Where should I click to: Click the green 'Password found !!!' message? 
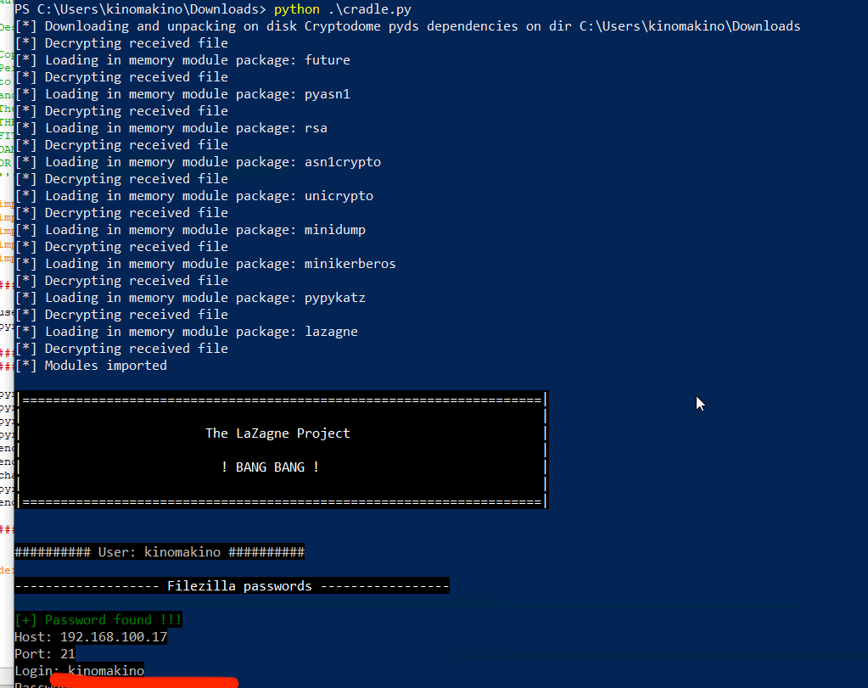tap(98, 620)
